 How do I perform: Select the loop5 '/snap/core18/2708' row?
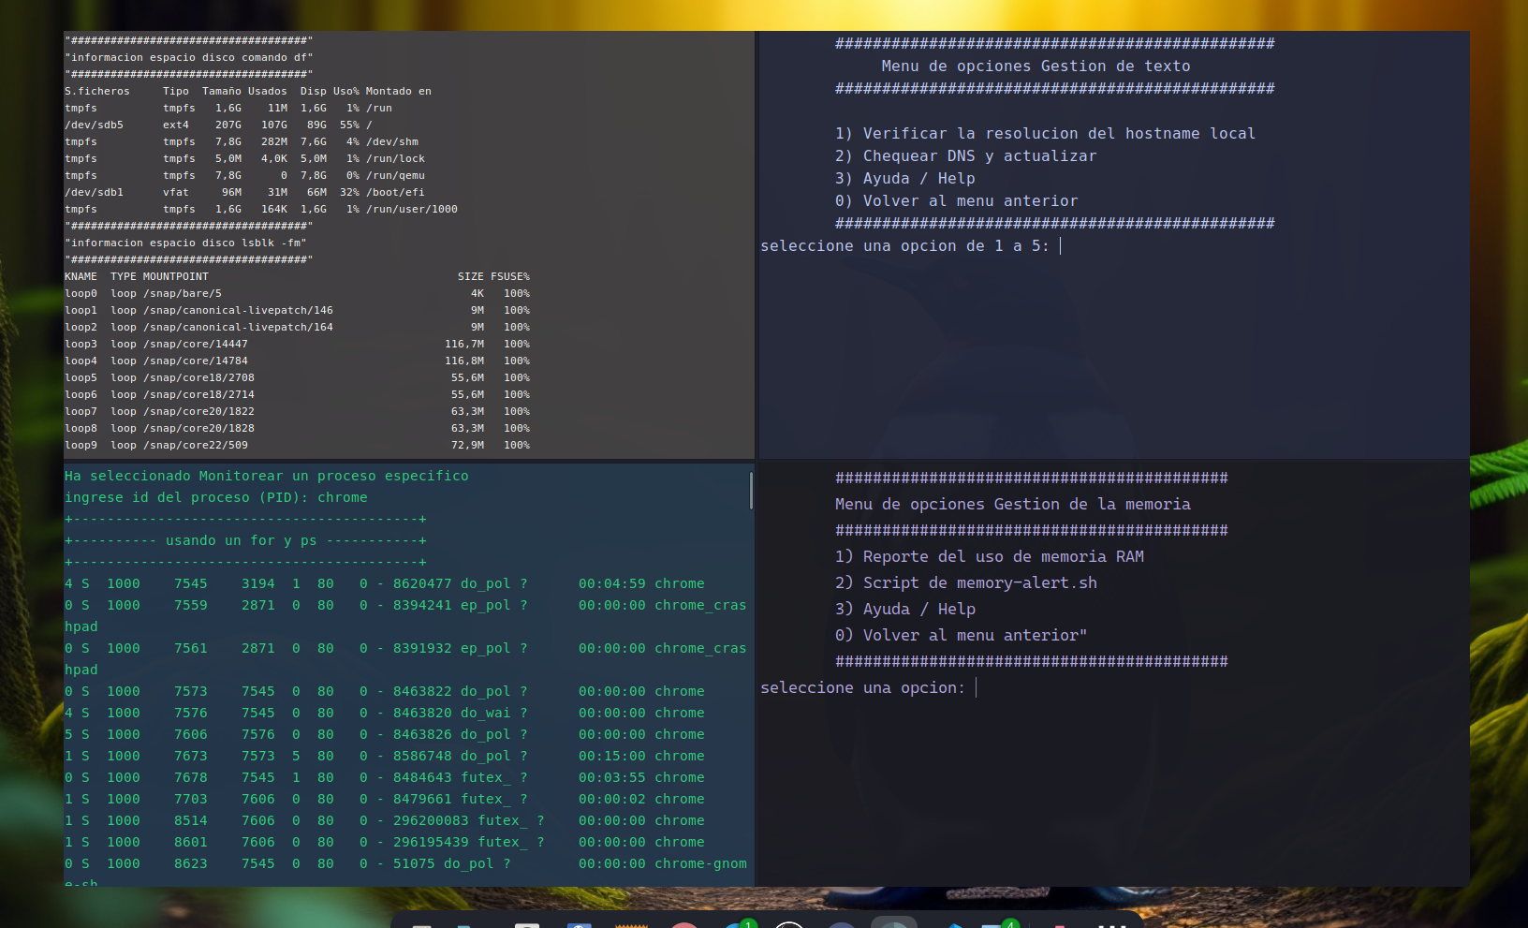tap(297, 378)
